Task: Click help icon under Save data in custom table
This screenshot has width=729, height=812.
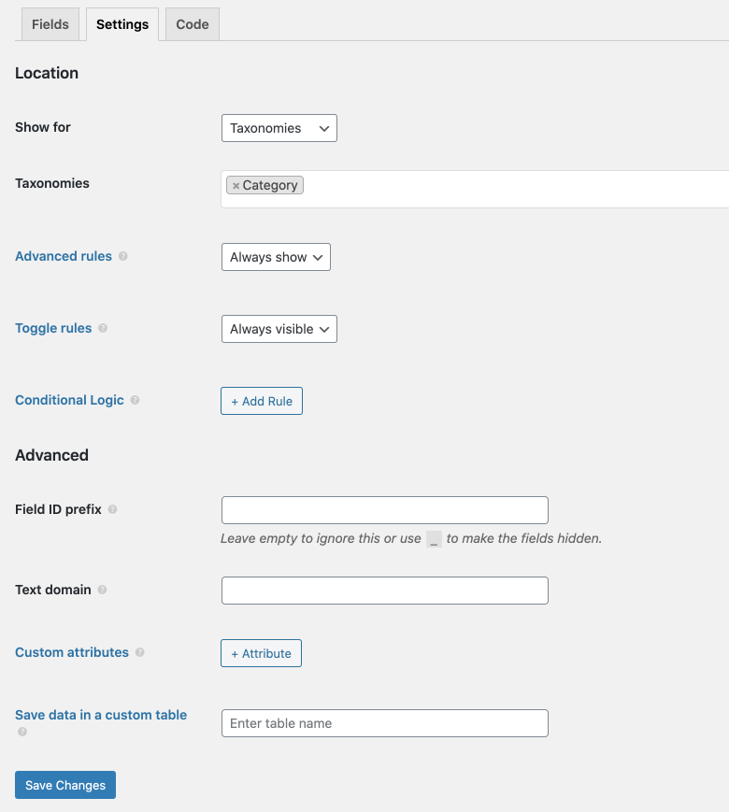Action: (22, 732)
